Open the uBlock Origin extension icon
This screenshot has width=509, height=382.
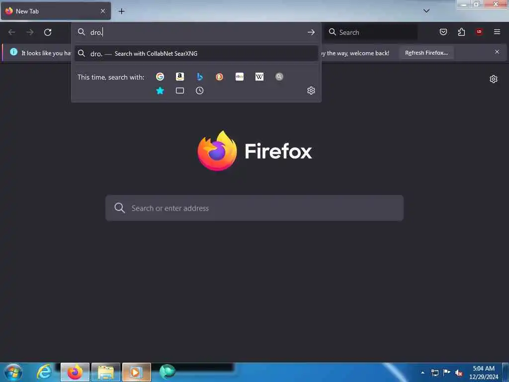(479, 32)
